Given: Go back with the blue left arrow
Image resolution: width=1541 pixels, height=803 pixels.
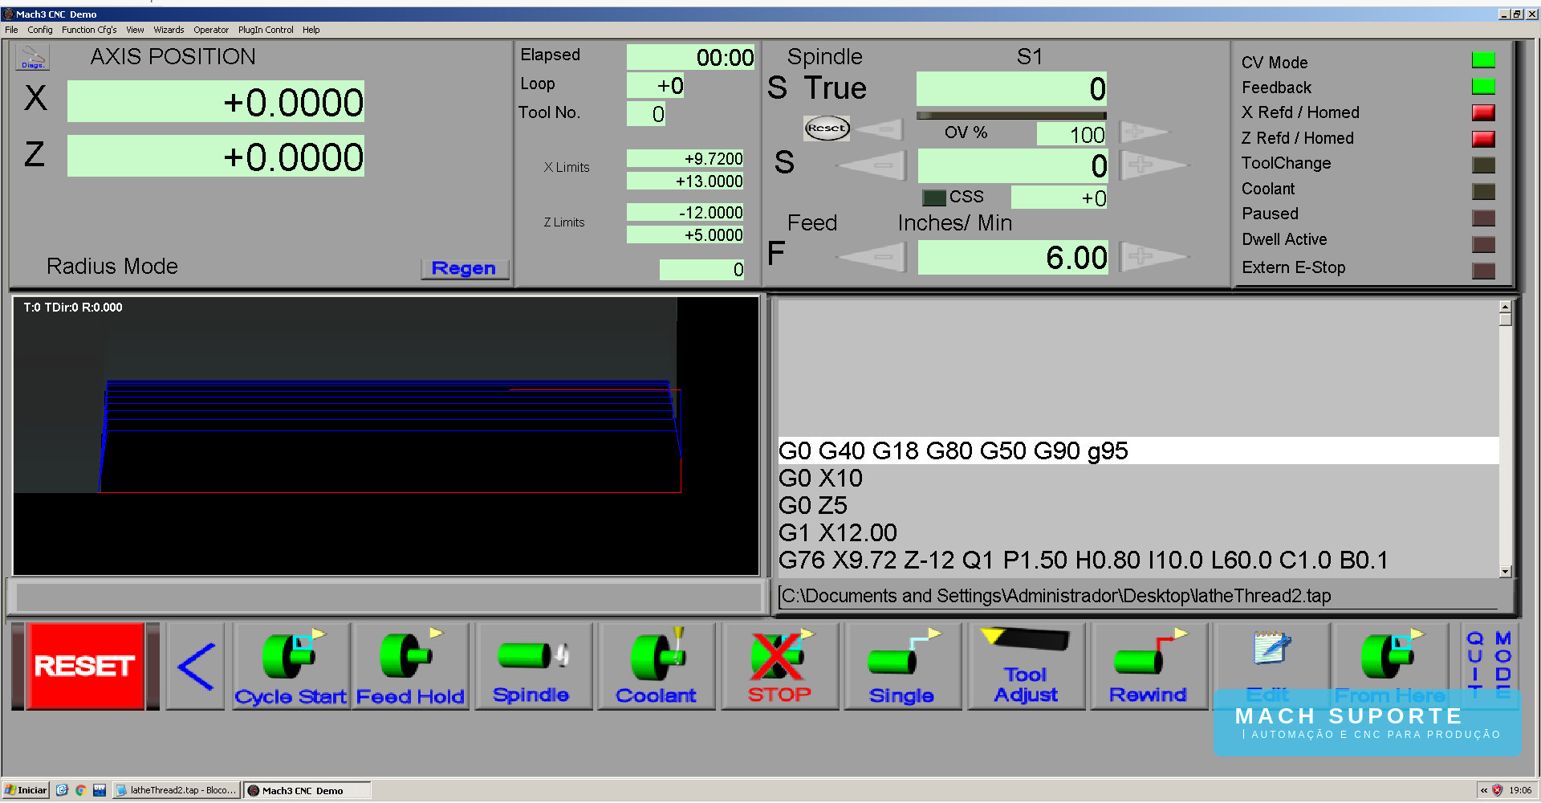Looking at the screenshot, I should [x=196, y=666].
